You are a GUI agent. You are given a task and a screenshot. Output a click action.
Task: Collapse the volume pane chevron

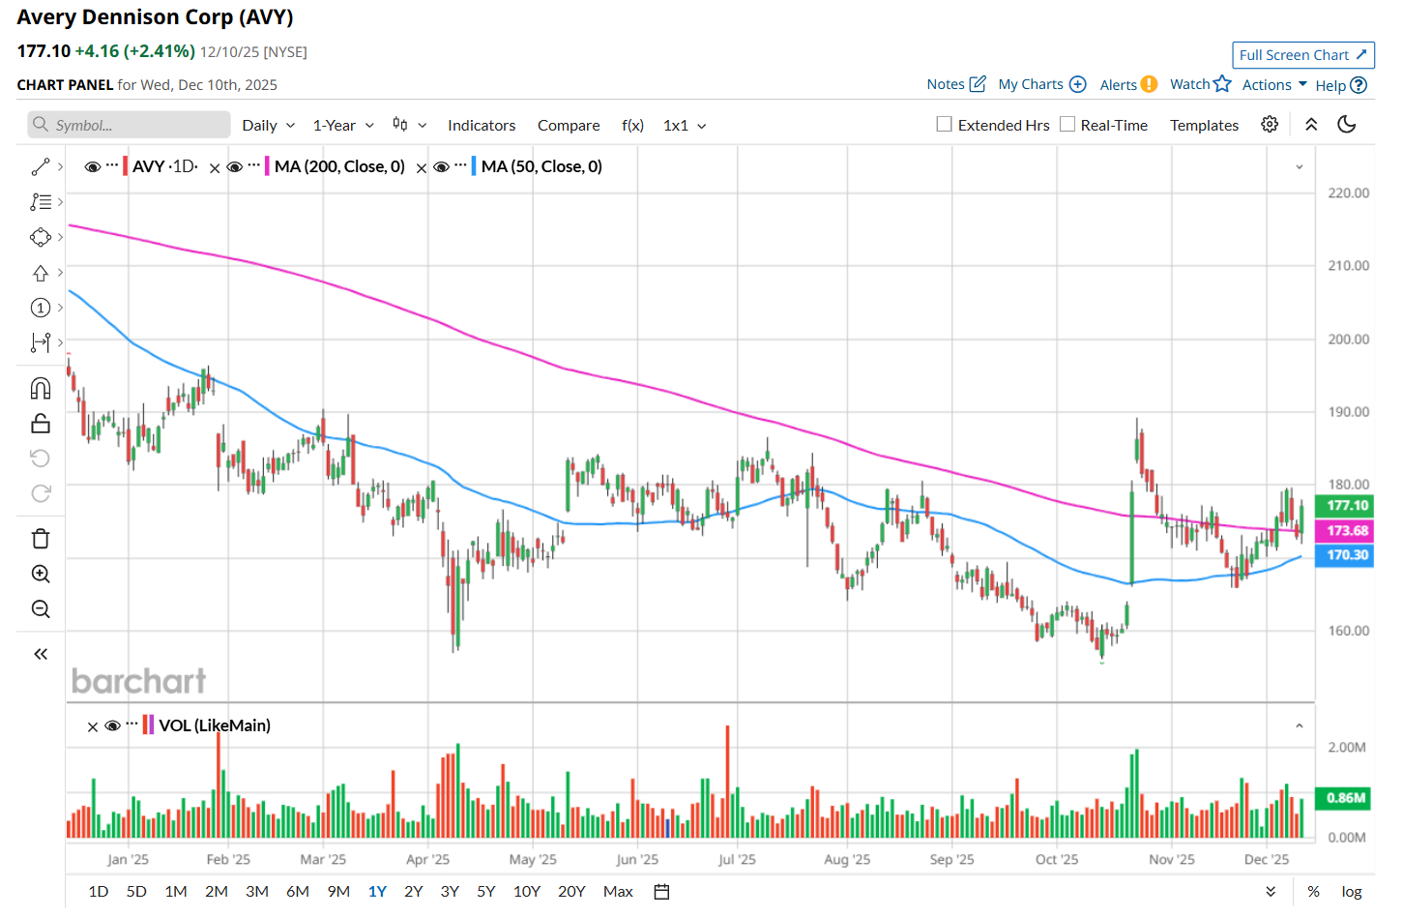[1300, 725]
